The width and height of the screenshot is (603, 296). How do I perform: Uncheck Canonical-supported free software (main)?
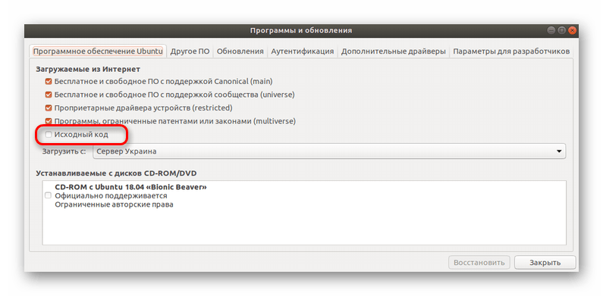(49, 82)
